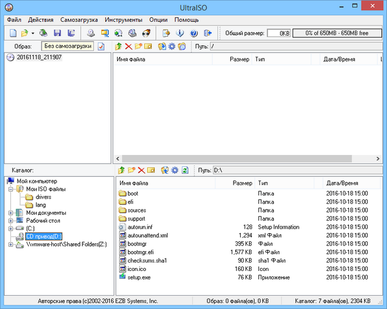Screen dimensions: 387x309
Task: Click the image properties icon beside the boot field
Action: coord(101,46)
